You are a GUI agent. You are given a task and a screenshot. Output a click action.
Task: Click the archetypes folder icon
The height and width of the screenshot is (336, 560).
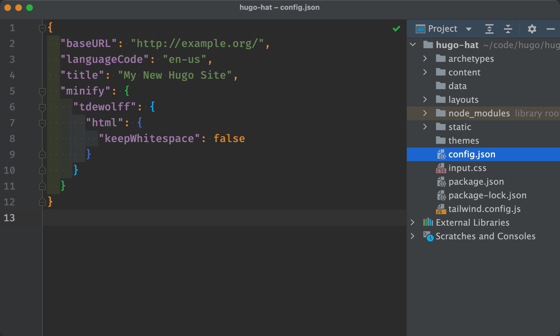tap(441, 58)
